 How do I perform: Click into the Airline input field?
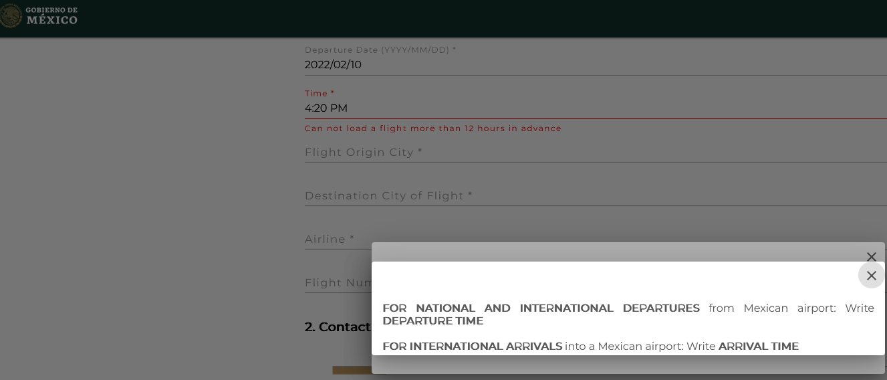pyautogui.click(x=338, y=239)
